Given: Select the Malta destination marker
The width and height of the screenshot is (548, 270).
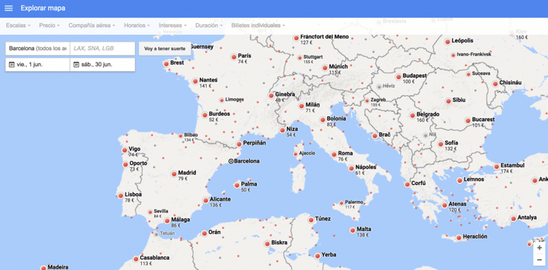Looking at the screenshot, I should point(353,230).
